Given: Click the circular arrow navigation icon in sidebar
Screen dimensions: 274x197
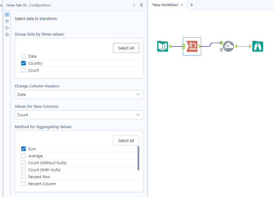Looking at the screenshot, I should (7, 21).
